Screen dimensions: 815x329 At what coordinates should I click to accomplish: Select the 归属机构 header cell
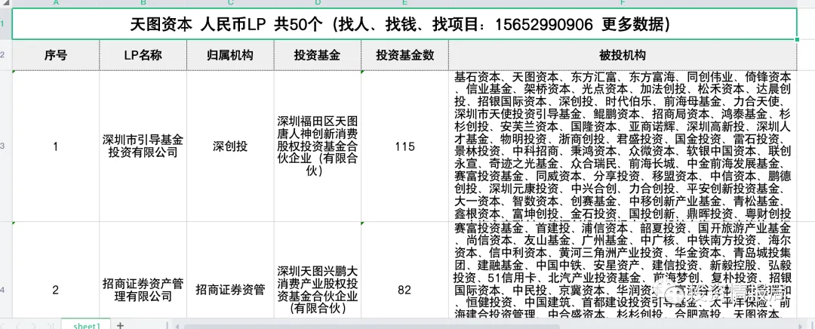click(x=230, y=55)
